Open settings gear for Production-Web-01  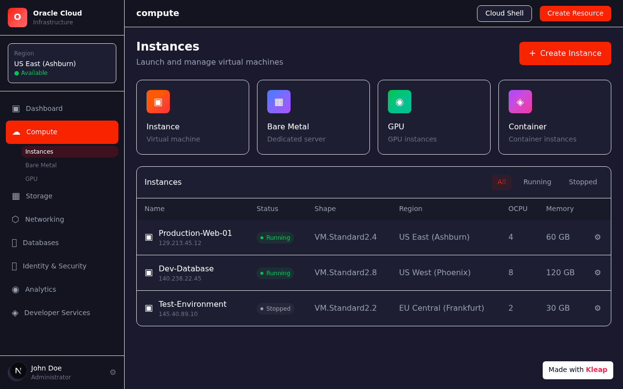(x=598, y=237)
